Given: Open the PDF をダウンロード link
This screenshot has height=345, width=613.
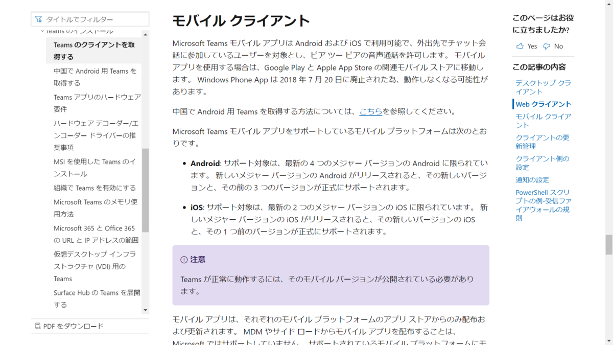Looking at the screenshot, I should pos(74,326).
